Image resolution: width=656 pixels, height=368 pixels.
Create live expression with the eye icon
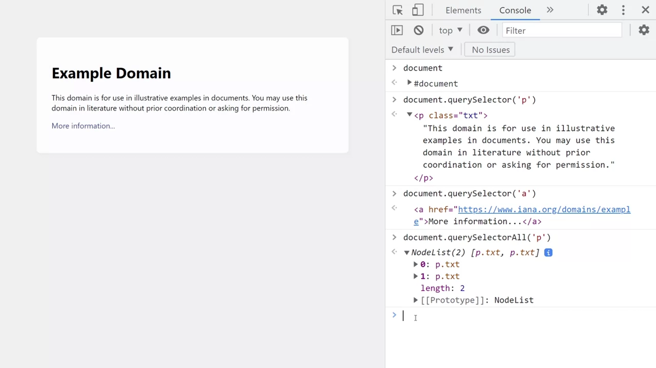pos(483,30)
